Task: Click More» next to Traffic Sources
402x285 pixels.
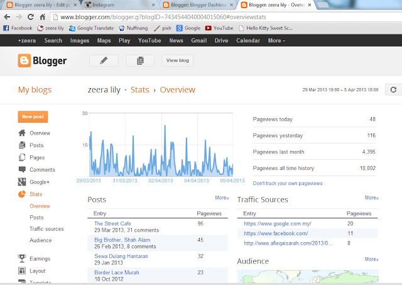Action: click(x=372, y=198)
